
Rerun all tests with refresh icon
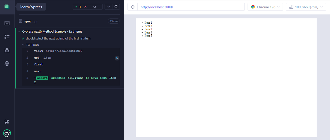[x=116, y=7]
